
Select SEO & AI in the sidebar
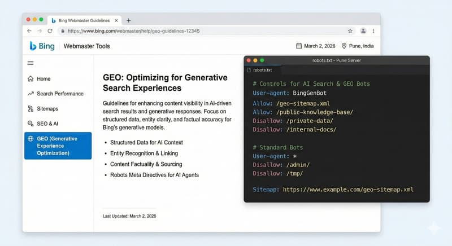(49, 124)
